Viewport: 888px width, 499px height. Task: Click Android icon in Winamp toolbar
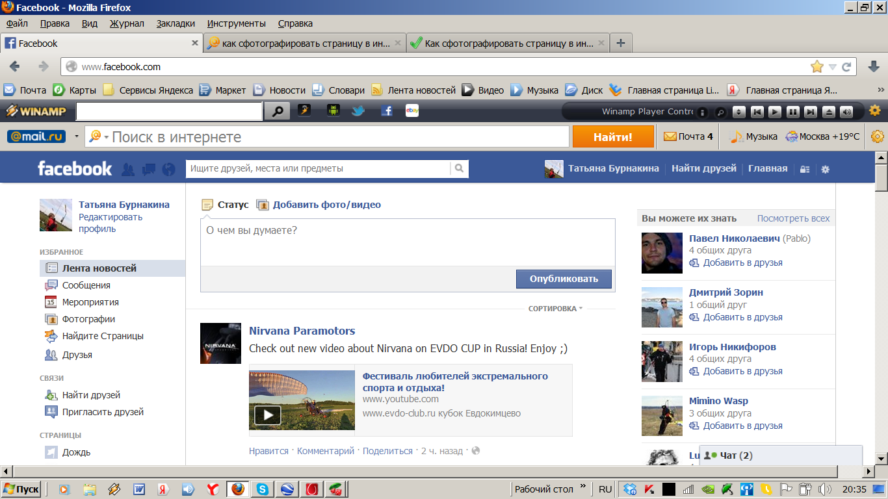pos(333,110)
